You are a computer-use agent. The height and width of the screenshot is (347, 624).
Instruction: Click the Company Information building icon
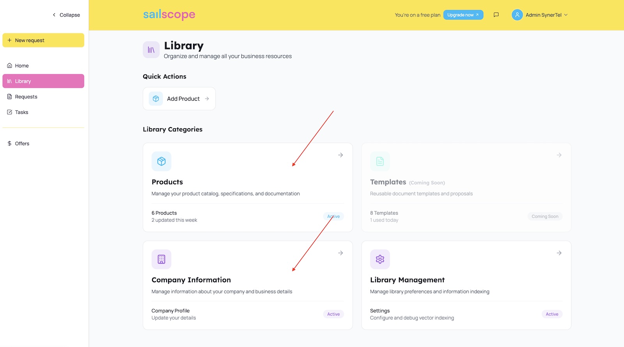(161, 259)
